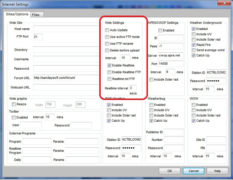Image resolution: width=233 pixels, height=180 pixels.
Task: Uncheck PWS Weather Catch Up
Action: [109, 121]
